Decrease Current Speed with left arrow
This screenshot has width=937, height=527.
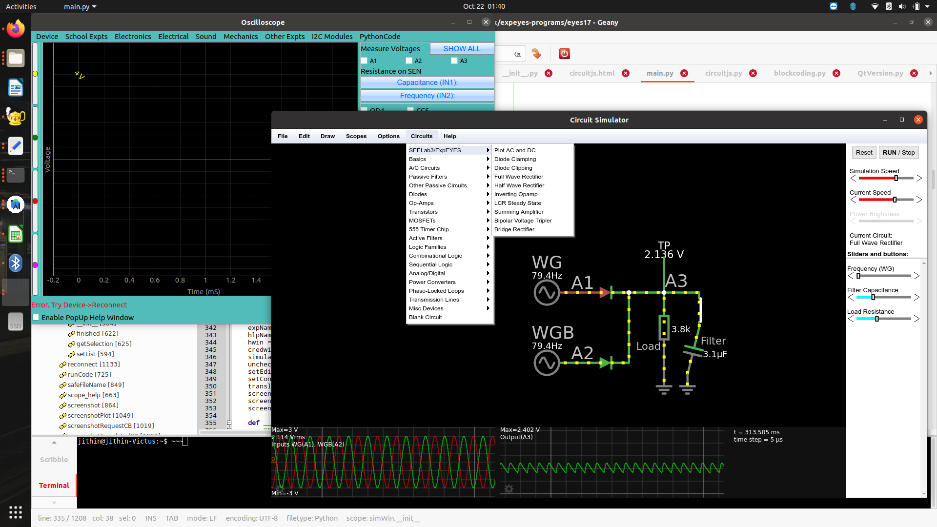[853, 200]
